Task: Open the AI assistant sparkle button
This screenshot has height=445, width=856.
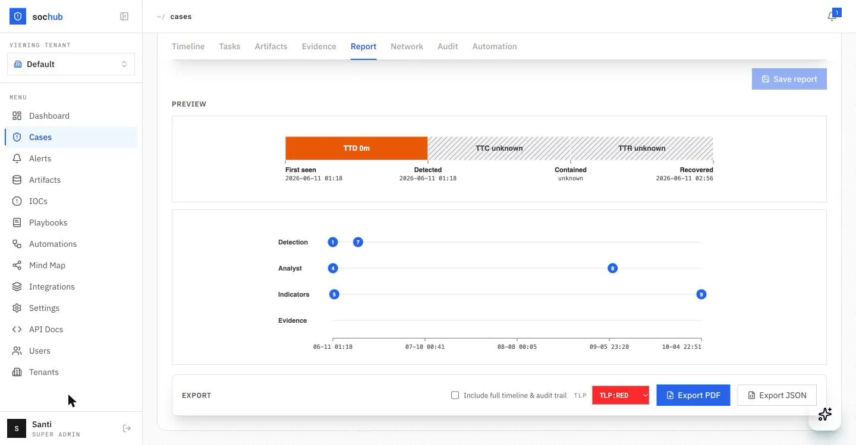Action: (824, 414)
